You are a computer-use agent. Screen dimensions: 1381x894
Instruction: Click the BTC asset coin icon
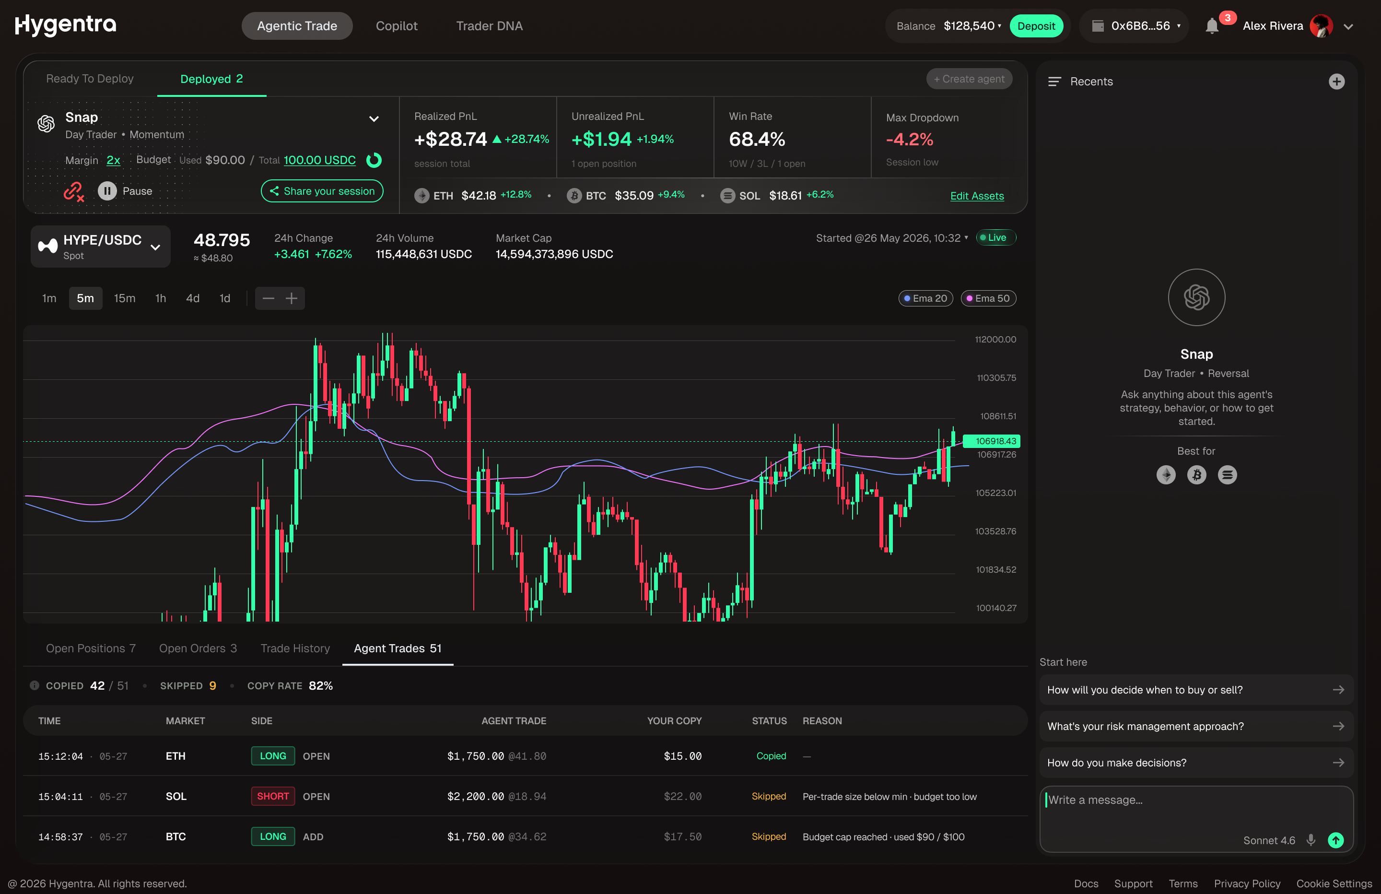click(574, 196)
